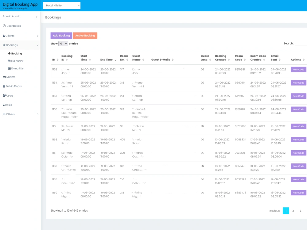Screen dimensions: 307x230
Task: Click the Roles lock icon
Action: click(x=4, y=105)
